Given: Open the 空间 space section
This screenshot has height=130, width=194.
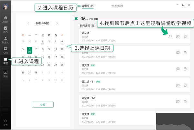Looking at the screenshot, I should click(5, 51).
